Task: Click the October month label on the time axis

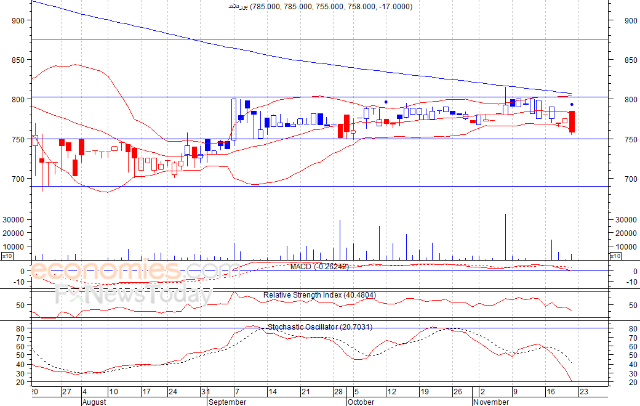Action: click(361, 402)
